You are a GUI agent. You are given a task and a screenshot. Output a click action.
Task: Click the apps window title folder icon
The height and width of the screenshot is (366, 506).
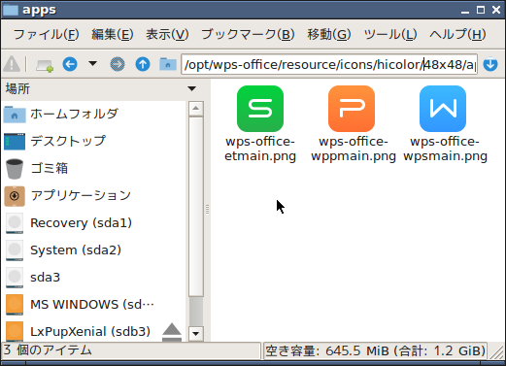click(x=10, y=10)
